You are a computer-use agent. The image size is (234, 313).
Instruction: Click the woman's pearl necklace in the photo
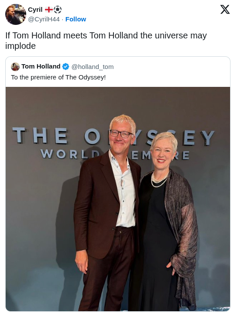[160, 180]
